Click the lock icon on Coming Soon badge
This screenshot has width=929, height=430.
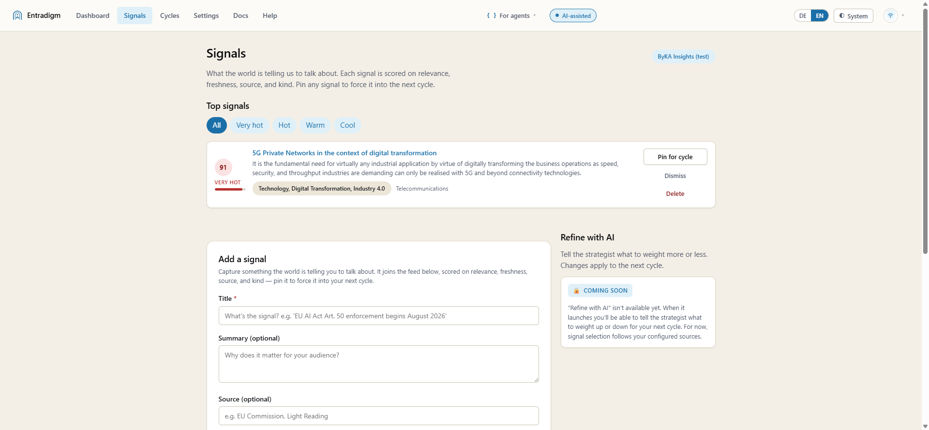click(576, 291)
